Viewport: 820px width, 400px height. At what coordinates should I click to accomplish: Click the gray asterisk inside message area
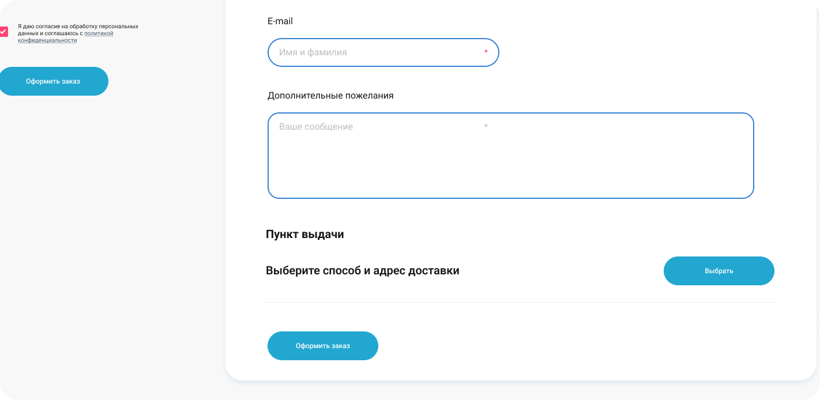point(486,126)
